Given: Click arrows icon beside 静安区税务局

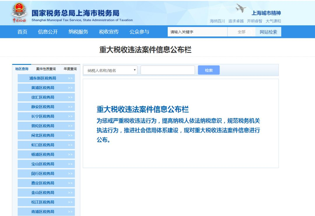Looking at the screenshot, I should pos(70,107).
